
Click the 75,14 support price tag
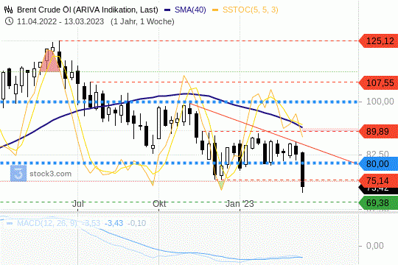coord(378,180)
